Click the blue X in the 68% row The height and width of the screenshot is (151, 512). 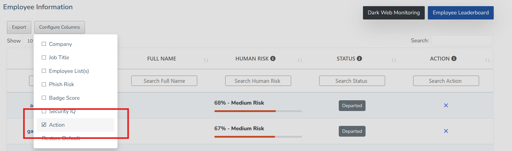pos(446,105)
